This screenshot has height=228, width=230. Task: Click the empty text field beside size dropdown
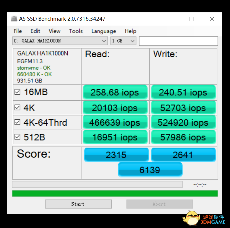[x=178, y=41]
